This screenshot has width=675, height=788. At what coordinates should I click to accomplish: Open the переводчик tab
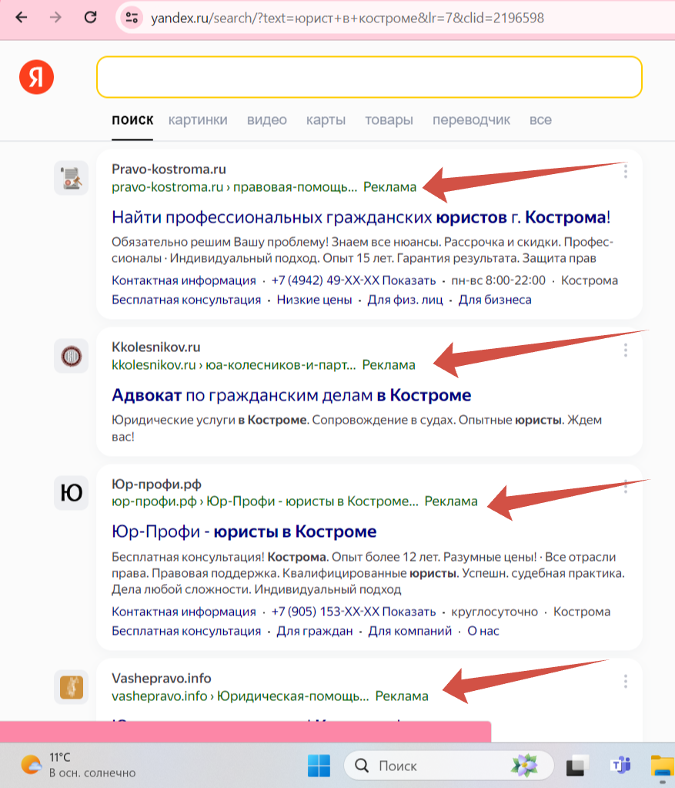471,120
